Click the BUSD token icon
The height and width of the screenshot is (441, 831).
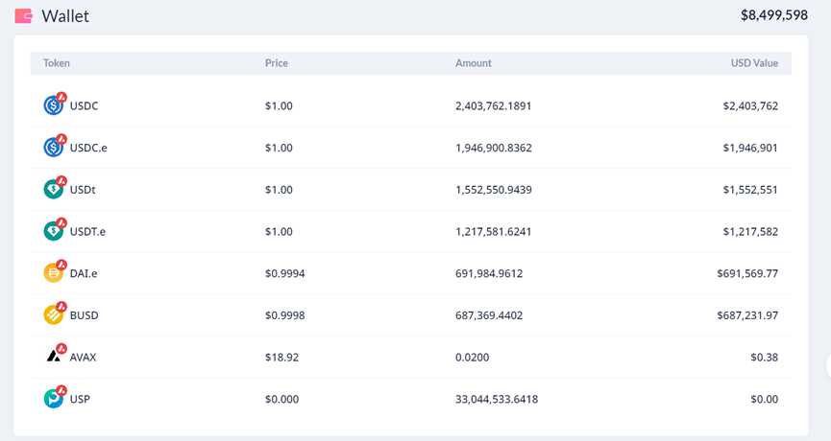(54, 314)
